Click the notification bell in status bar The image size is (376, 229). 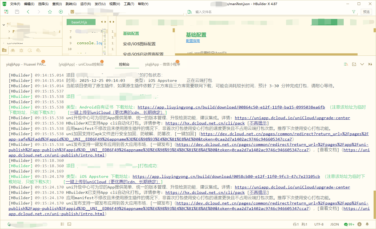coord(367,224)
